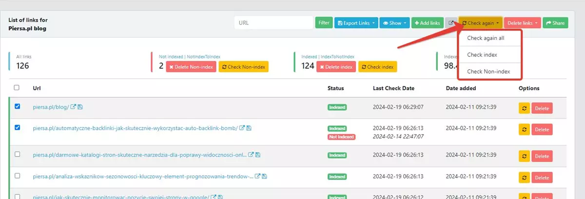
Task: Open external link icon for analiza-wskaznikow URL
Action: (257, 176)
